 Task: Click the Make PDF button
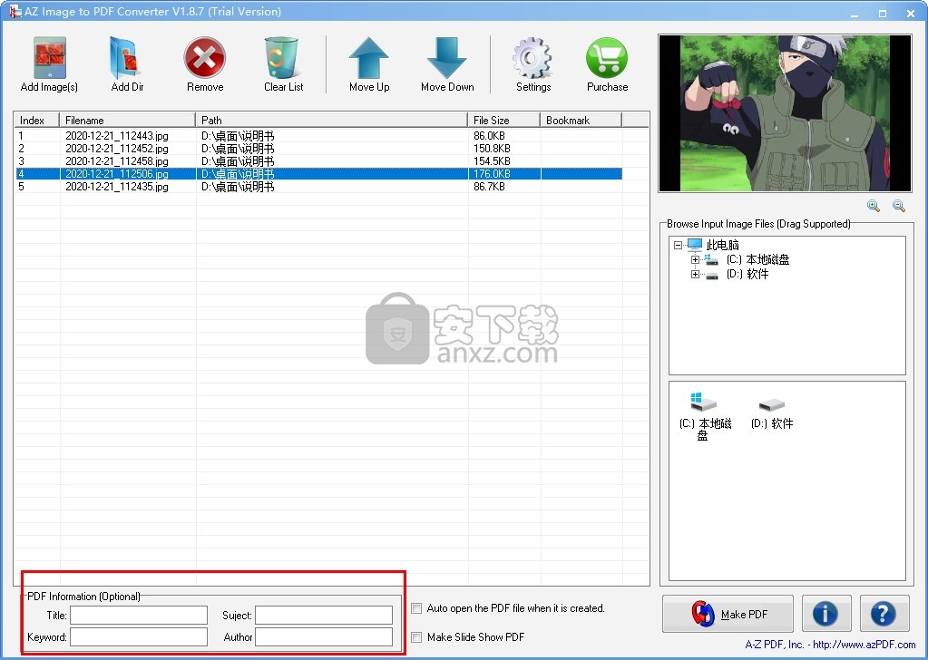pyautogui.click(x=728, y=614)
